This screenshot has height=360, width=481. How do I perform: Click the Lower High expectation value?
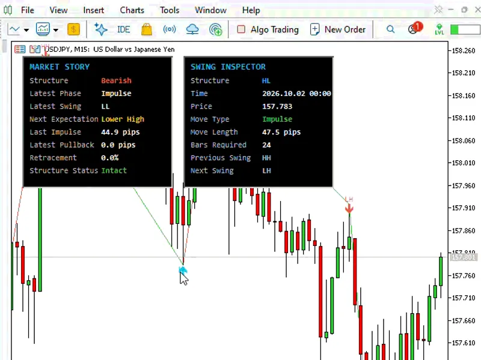(123, 119)
